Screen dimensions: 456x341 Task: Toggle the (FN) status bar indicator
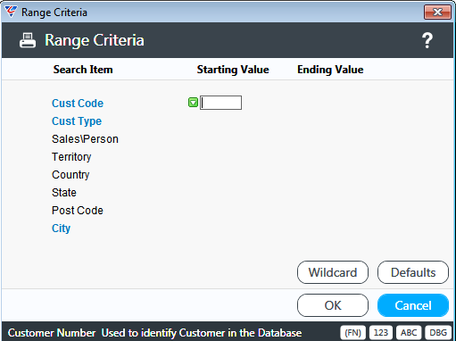tap(352, 333)
